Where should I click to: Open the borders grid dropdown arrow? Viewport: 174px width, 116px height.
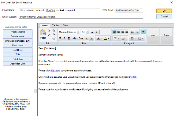126,38
